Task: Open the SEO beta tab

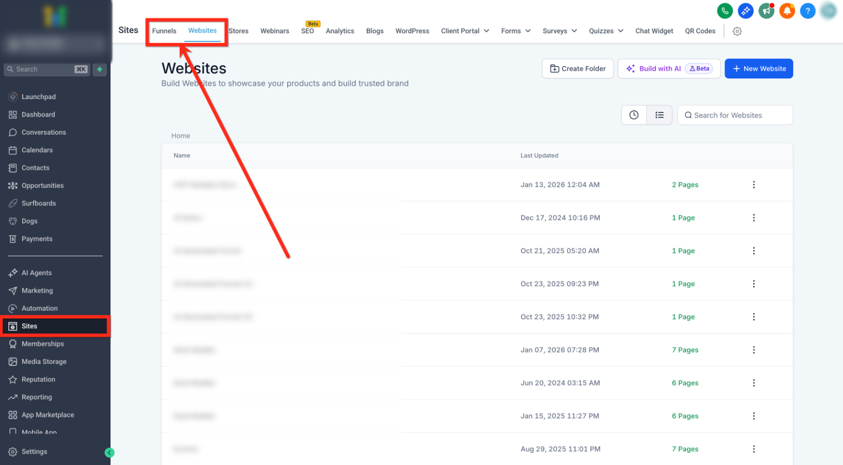Action: coord(308,31)
